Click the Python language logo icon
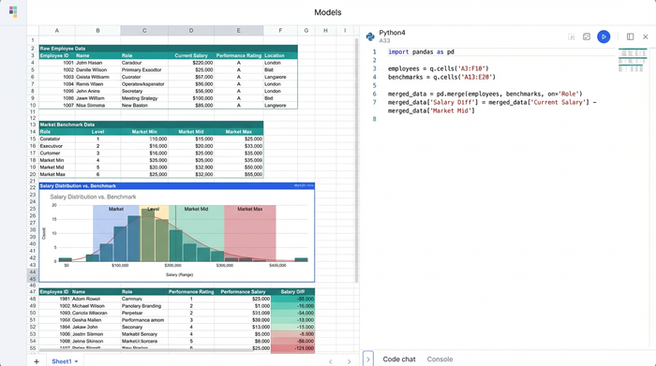The width and height of the screenshot is (656, 366). [x=370, y=37]
